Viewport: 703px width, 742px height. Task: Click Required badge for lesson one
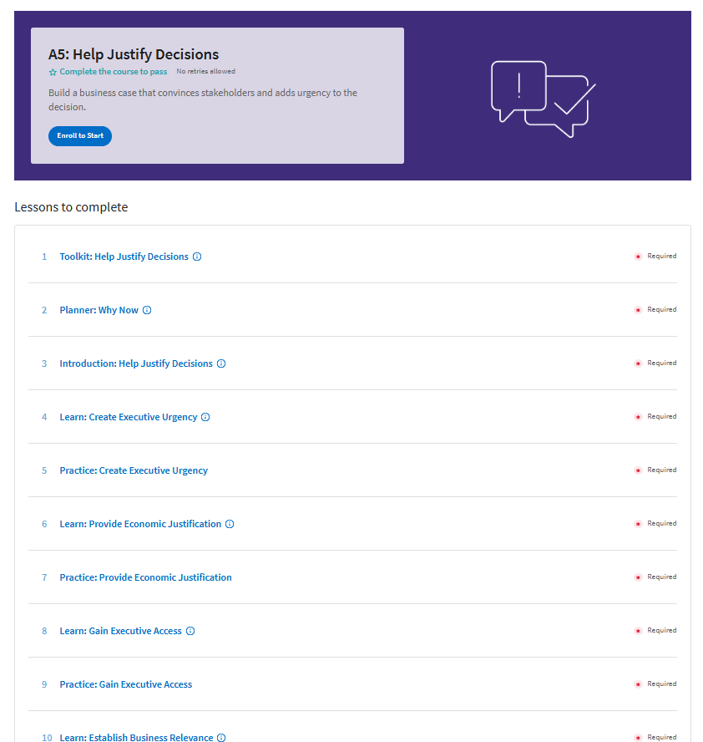(655, 256)
